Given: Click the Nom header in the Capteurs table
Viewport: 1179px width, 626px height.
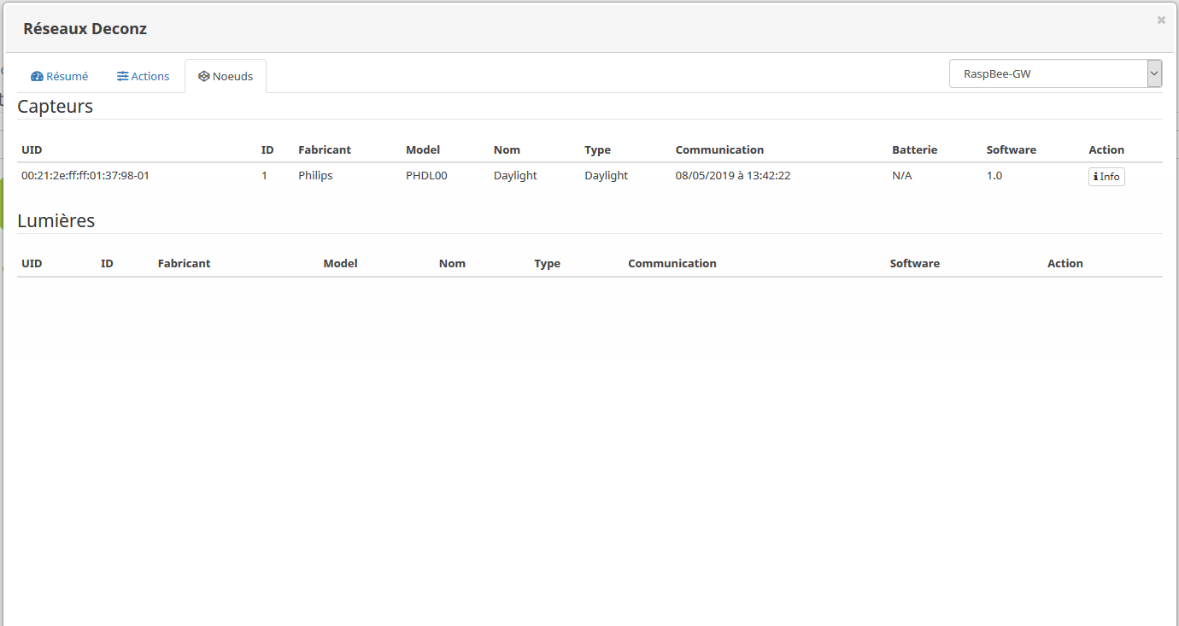Looking at the screenshot, I should coord(507,149).
